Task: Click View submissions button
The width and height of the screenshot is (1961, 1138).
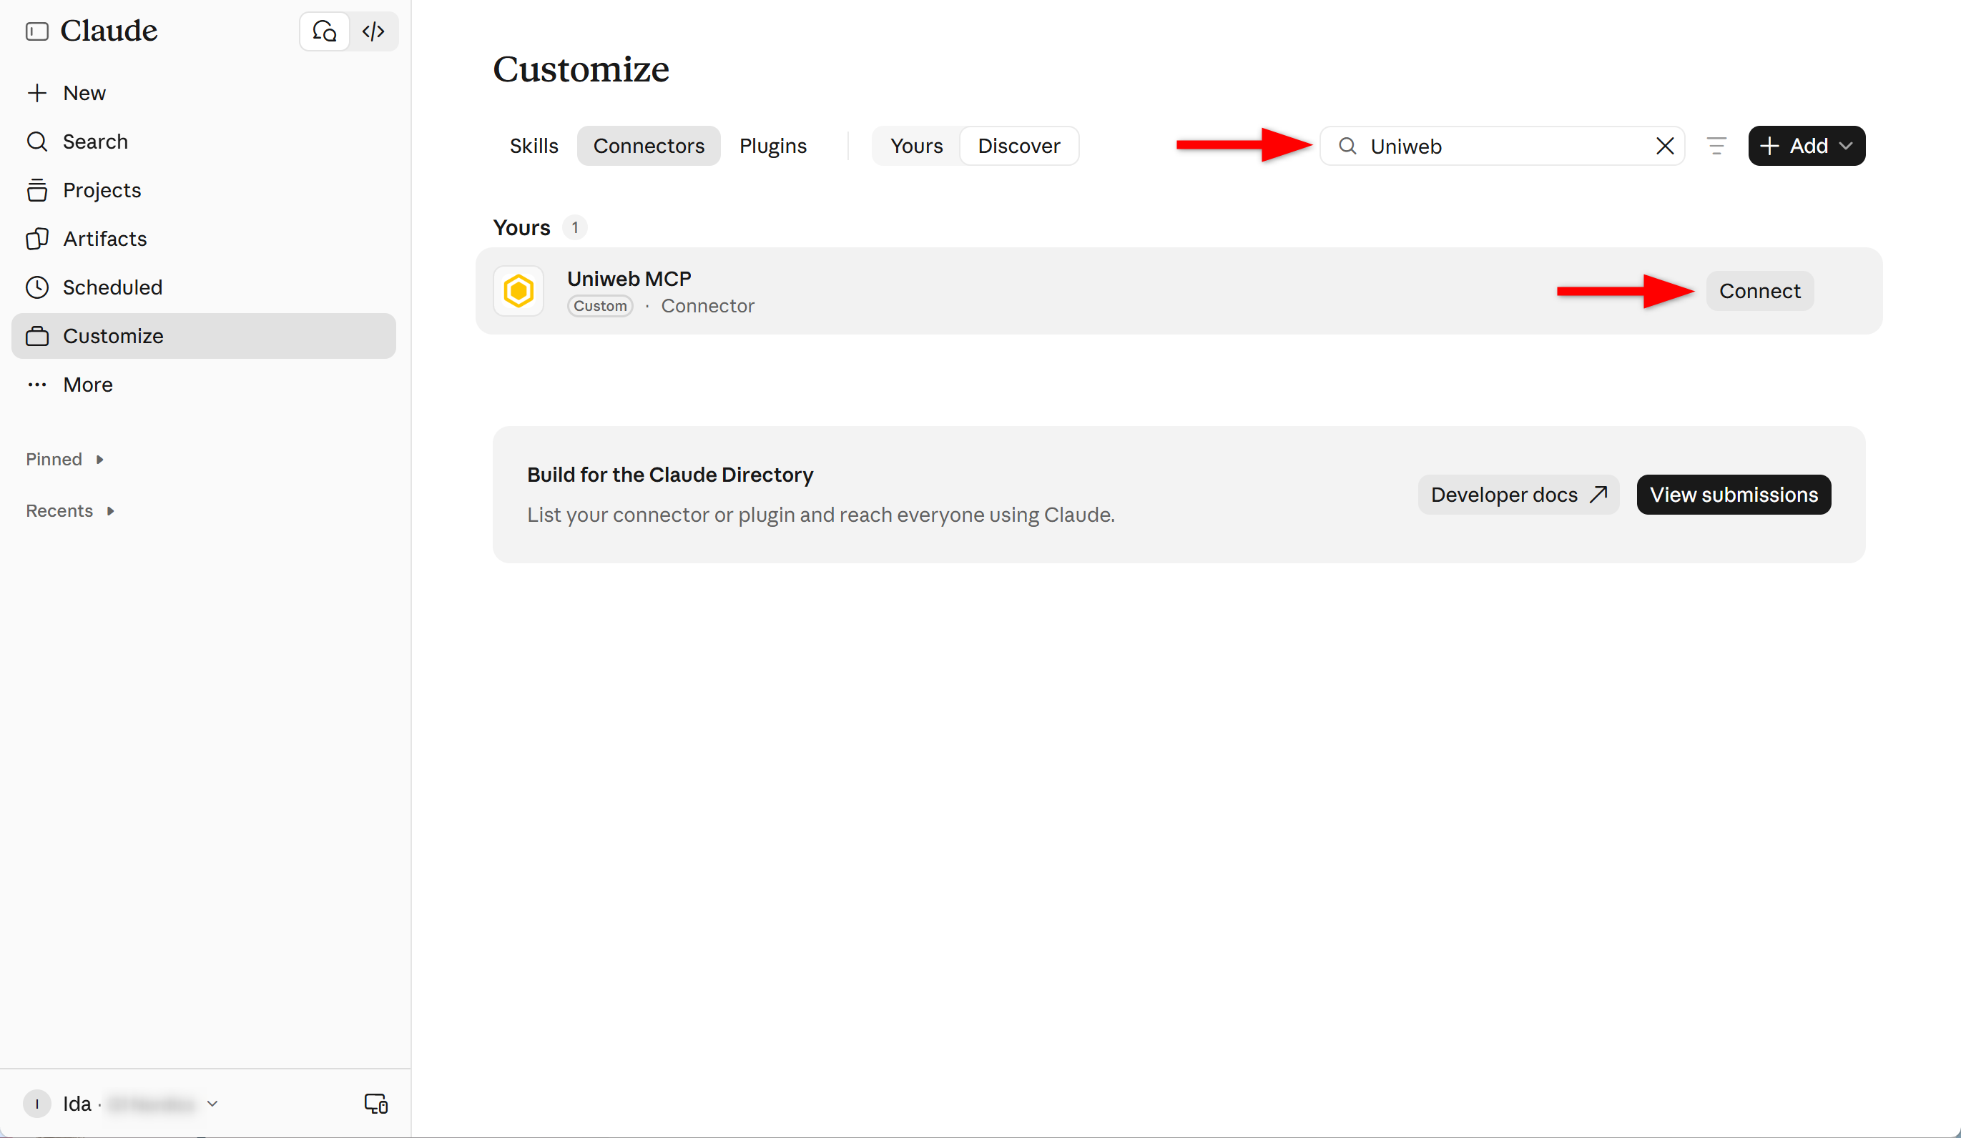Action: (1734, 495)
